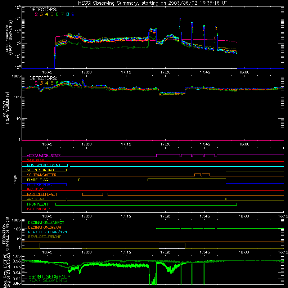Click olive detector 5 in front segments legend
The image size is (288, 288).
pyautogui.click(x=52, y=14)
